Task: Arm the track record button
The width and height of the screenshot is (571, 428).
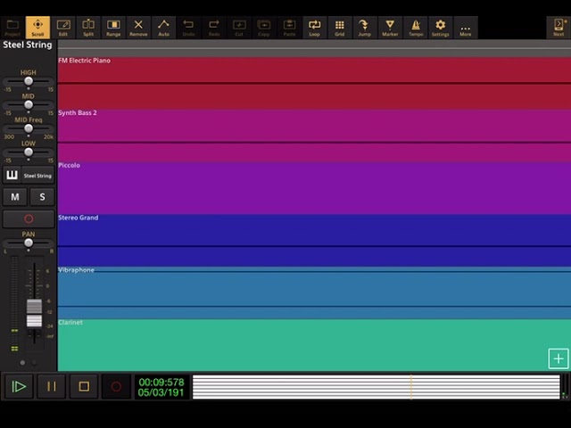Action: coord(29,218)
